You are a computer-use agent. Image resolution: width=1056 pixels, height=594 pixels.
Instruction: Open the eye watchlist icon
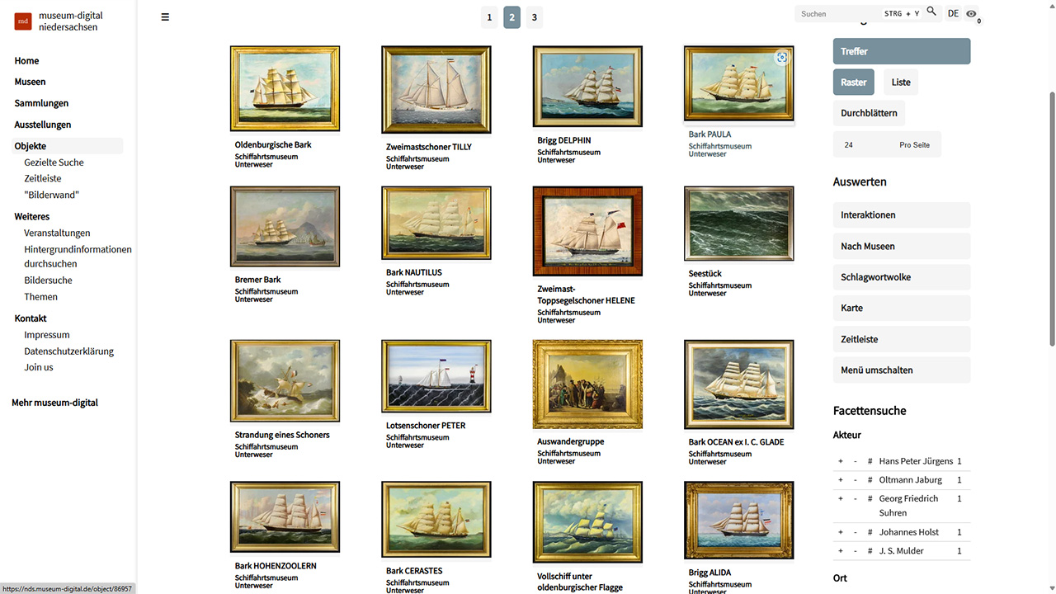(971, 14)
